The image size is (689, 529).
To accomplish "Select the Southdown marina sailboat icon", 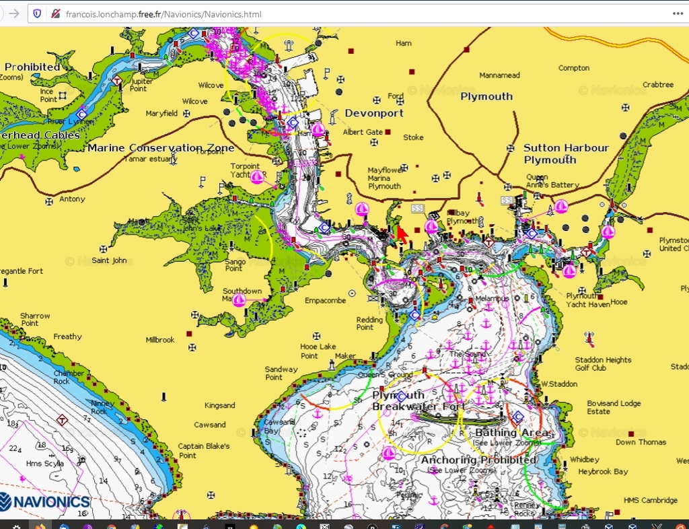I will pos(239,300).
